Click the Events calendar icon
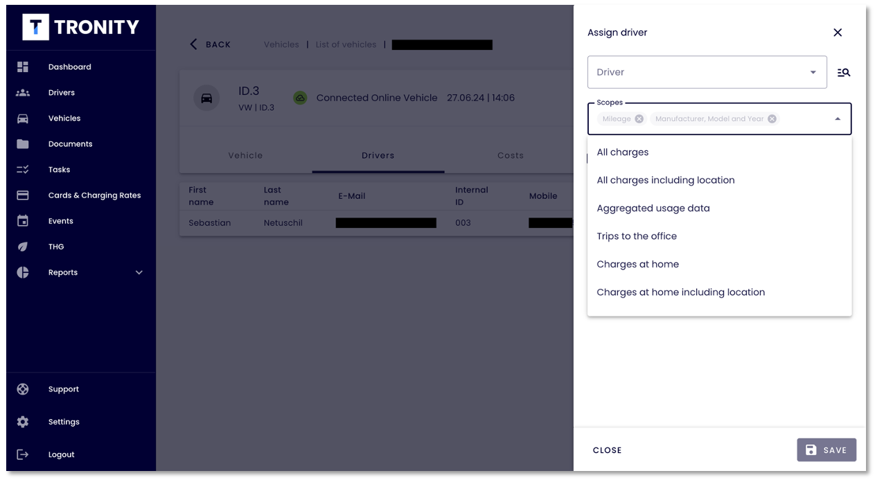884x489 pixels. pyautogui.click(x=23, y=221)
